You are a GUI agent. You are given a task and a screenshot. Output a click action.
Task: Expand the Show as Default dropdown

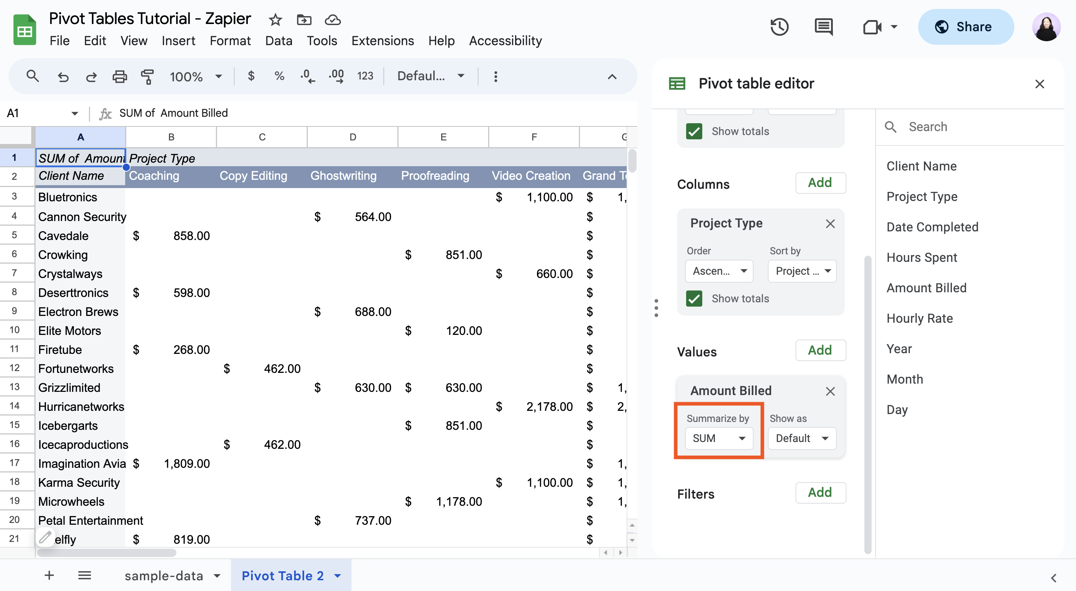799,437
